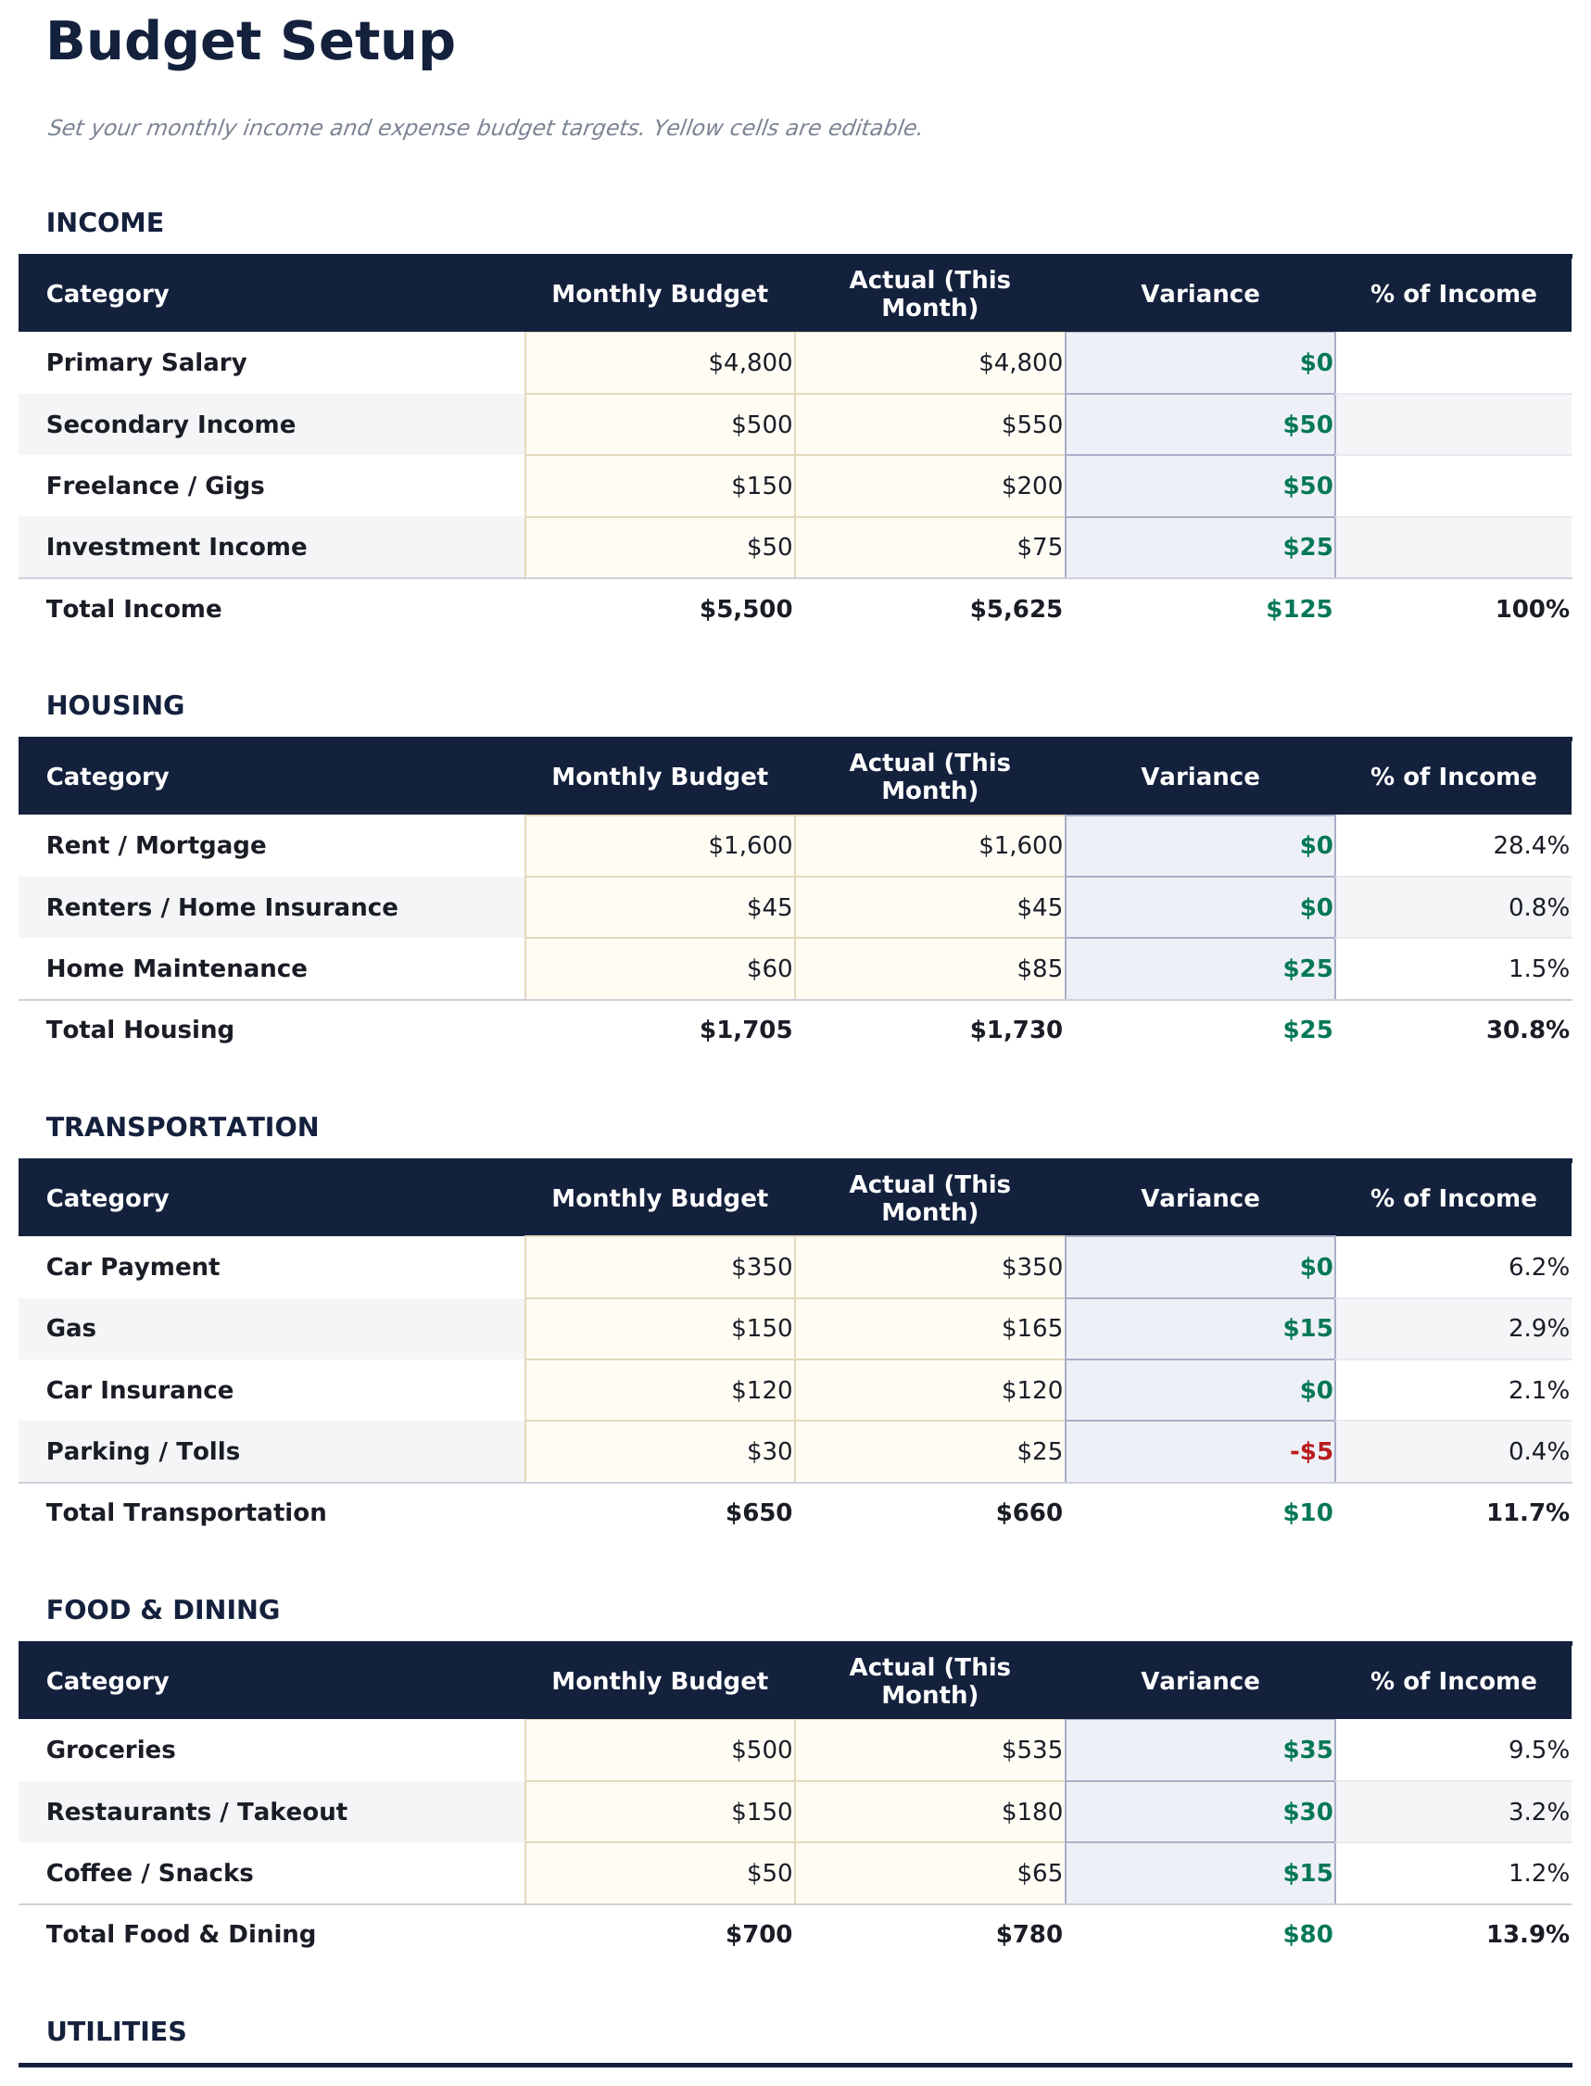This screenshot has width=1591, height=2086.
Task: Edit the Groceries monthly budget cell
Action: coord(659,1750)
